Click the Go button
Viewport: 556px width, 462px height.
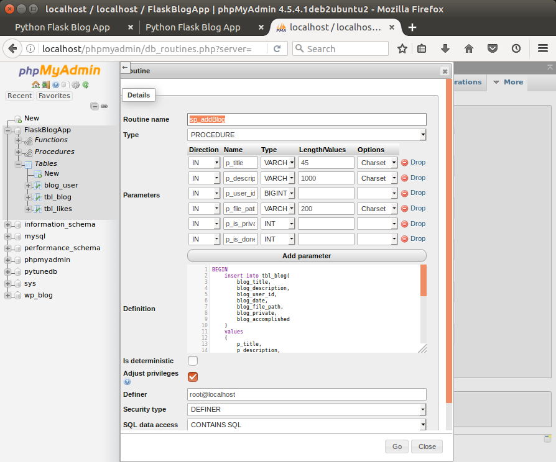(397, 446)
